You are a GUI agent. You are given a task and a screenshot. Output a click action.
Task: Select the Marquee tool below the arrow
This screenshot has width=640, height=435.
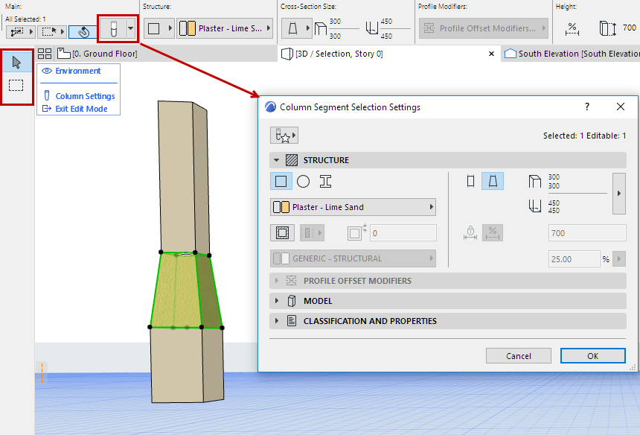[x=16, y=85]
